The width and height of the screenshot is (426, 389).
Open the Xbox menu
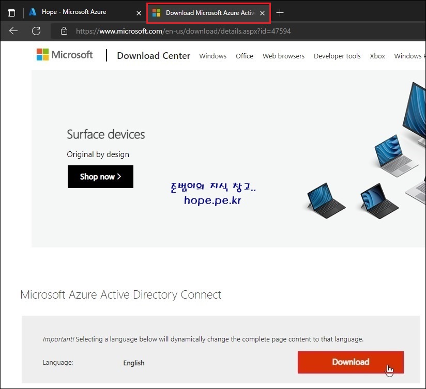pos(377,56)
